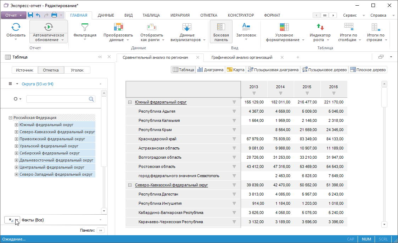Switch view to Диаграмма
398x243 pixels.
point(211,70)
